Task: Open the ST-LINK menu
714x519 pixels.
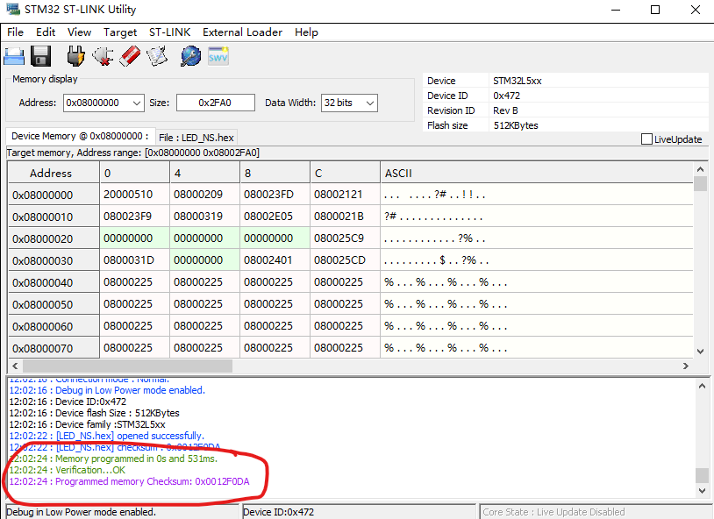Action: click(170, 32)
